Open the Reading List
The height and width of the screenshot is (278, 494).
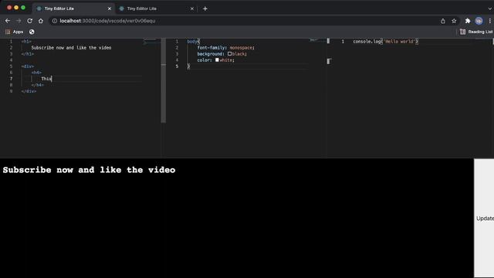click(x=476, y=32)
